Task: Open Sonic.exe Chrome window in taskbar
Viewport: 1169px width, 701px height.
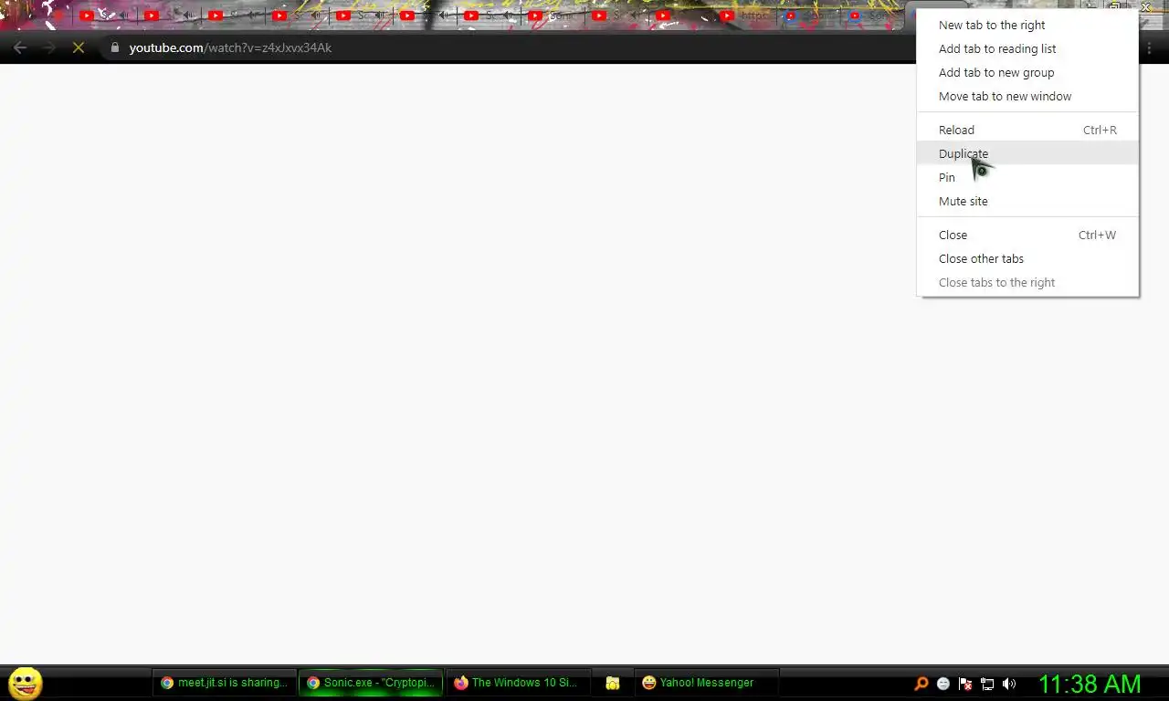Action: tap(371, 683)
